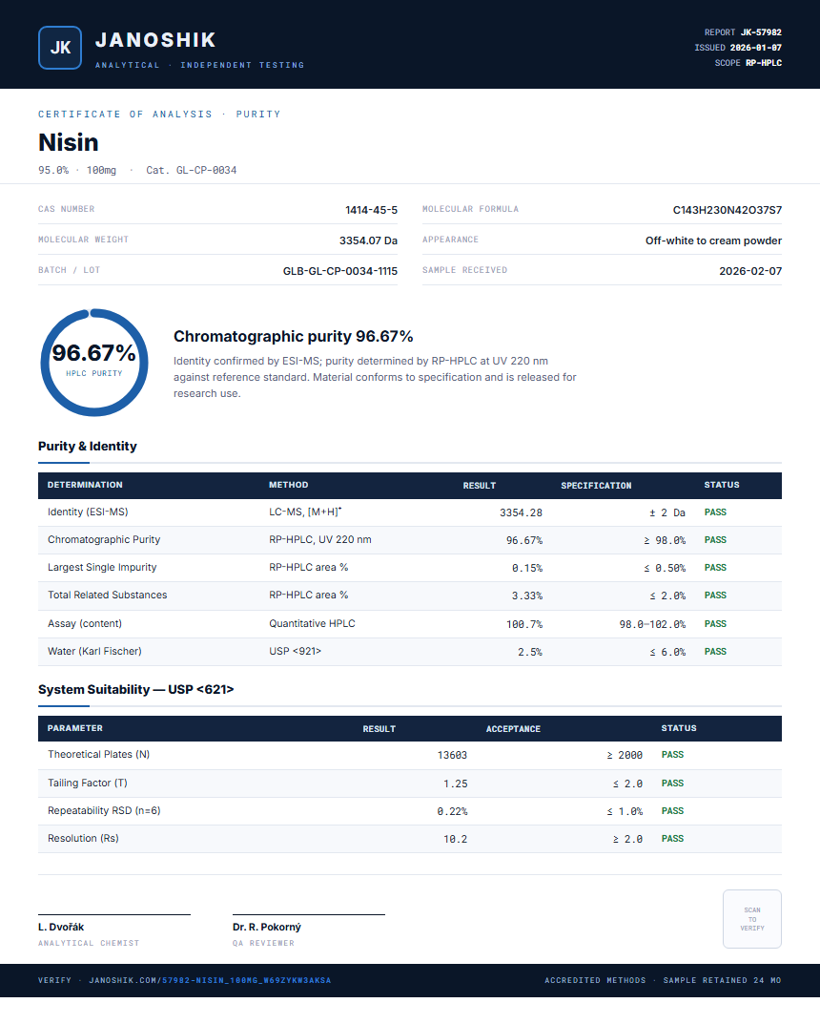820x1024 pixels.
Task: Select the Identity (ESI-MS) row label
Action: [88, 512]
